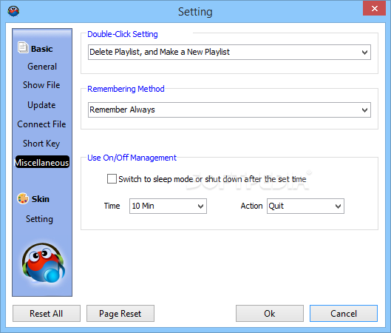Open the General settings page
This screenshot has width=391, height=333.
42,67
